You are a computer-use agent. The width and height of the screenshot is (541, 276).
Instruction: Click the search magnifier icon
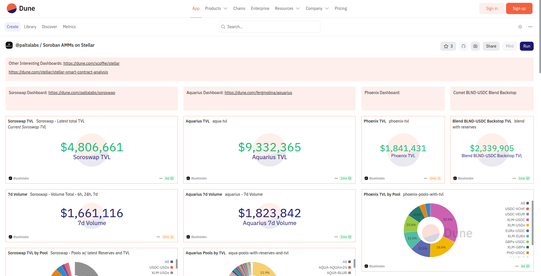(223, 27)
